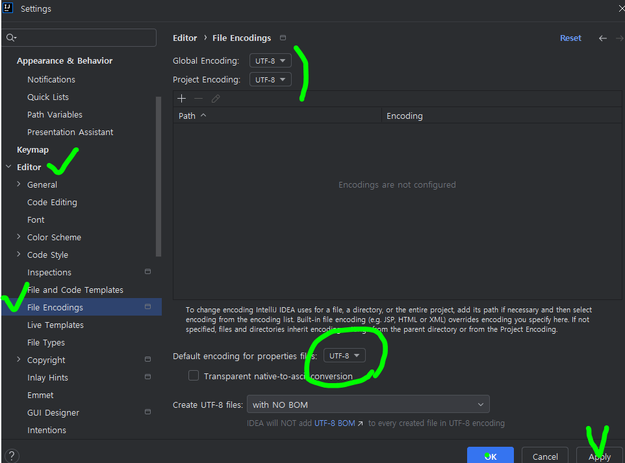Click the help question mark icon
Screen dimensions: 625x463
tap(12, 456)
